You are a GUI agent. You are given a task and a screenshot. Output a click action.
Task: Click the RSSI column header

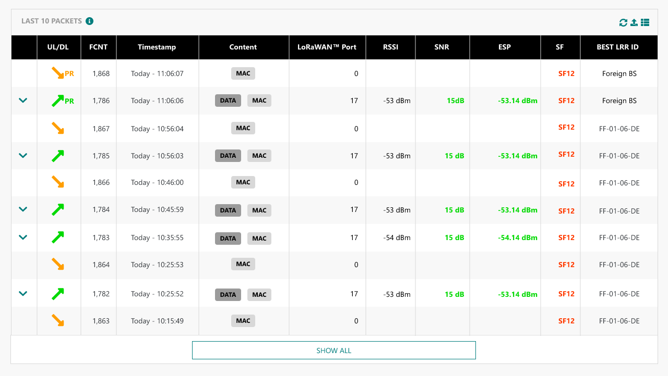coord(390,47)
